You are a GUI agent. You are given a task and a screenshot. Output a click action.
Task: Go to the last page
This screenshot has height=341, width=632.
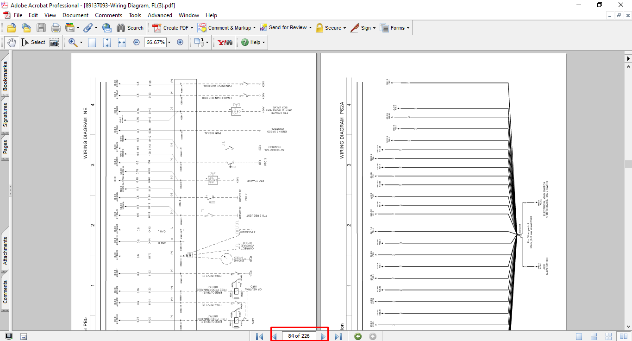click(338, 336)
